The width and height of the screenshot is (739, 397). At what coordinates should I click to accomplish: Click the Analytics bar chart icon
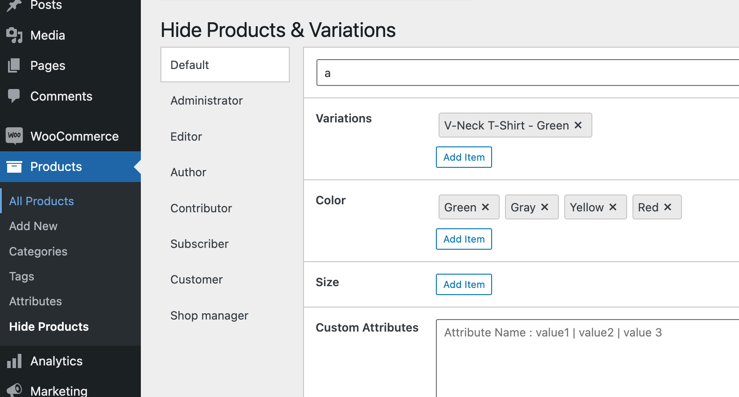(x=14, y=361)
